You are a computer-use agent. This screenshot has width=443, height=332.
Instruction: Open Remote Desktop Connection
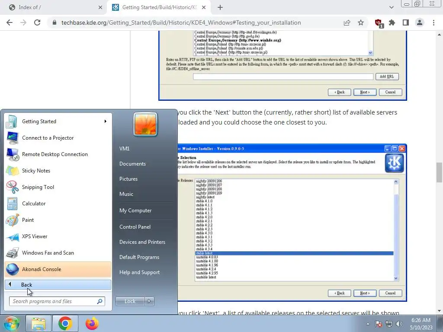click(x=58, y=154)
